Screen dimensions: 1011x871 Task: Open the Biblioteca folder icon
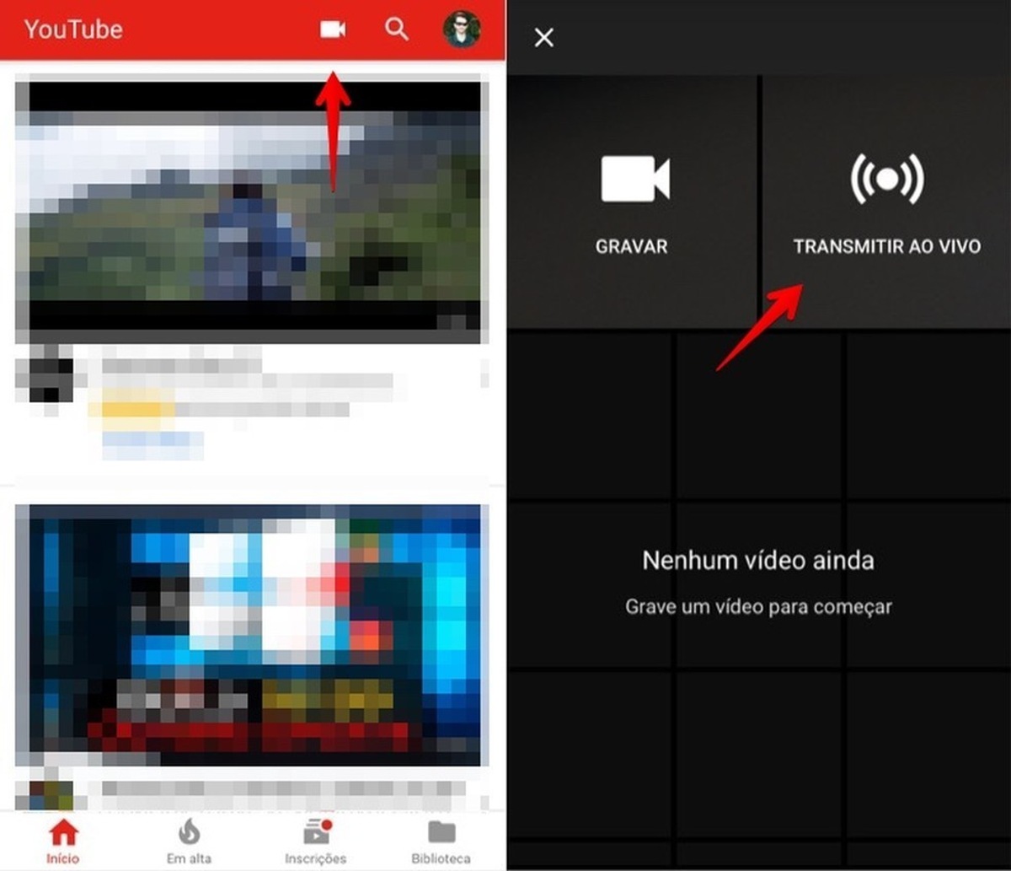(x=441, y=832)
